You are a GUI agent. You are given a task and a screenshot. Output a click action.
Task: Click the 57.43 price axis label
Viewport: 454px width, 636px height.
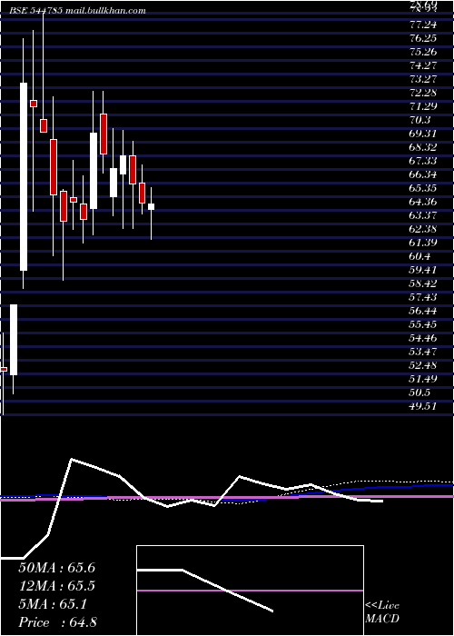coord(423,297)
